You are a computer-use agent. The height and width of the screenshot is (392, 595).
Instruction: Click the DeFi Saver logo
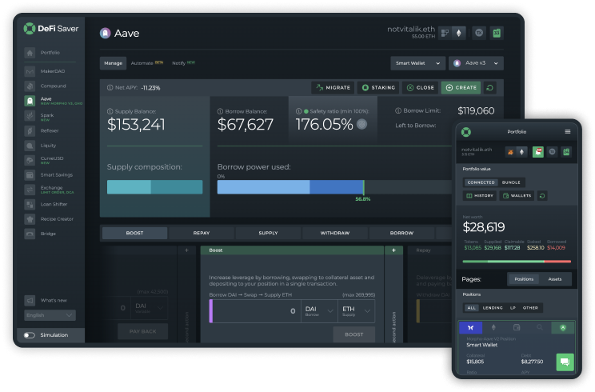51,29
